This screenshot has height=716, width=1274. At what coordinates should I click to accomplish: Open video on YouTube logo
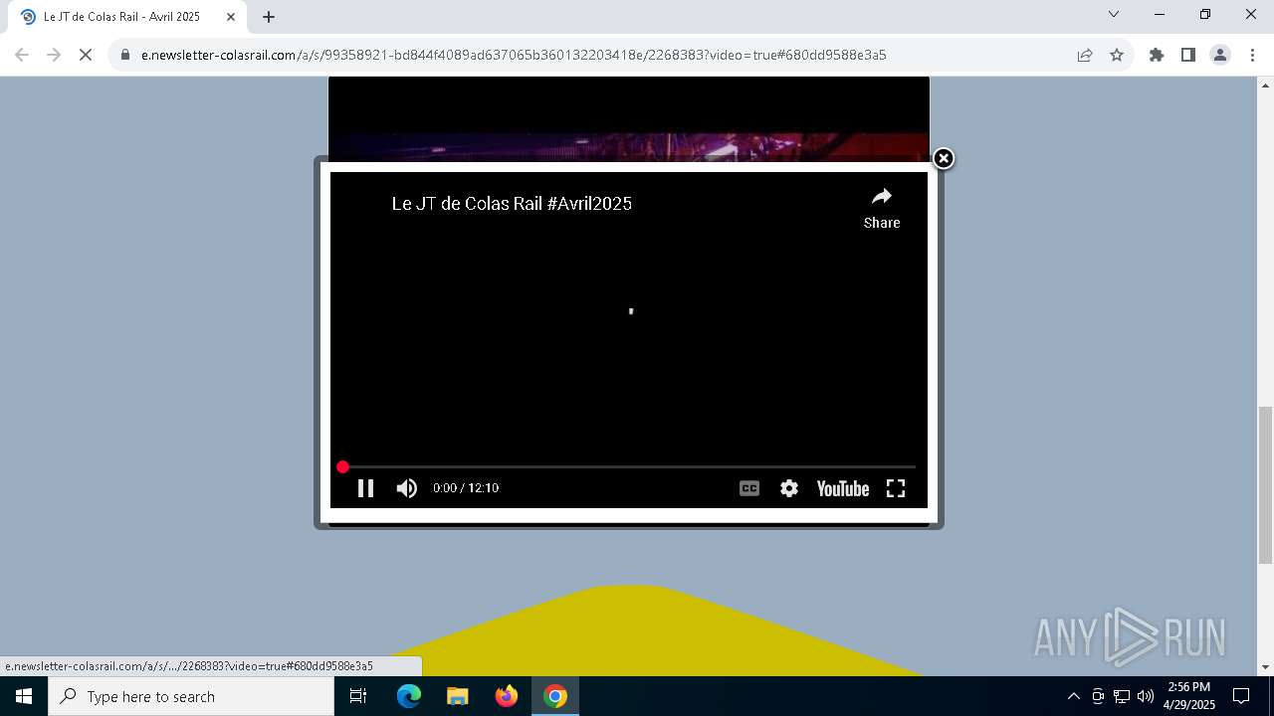[843, 488]
